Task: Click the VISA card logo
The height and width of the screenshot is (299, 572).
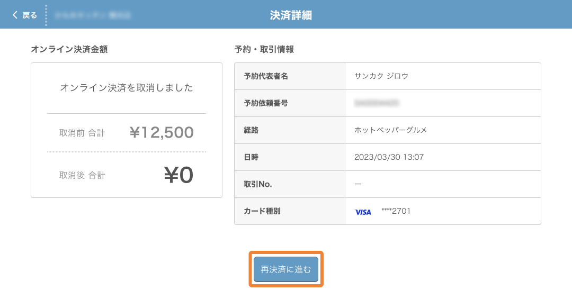Action: tap(363, 212)
